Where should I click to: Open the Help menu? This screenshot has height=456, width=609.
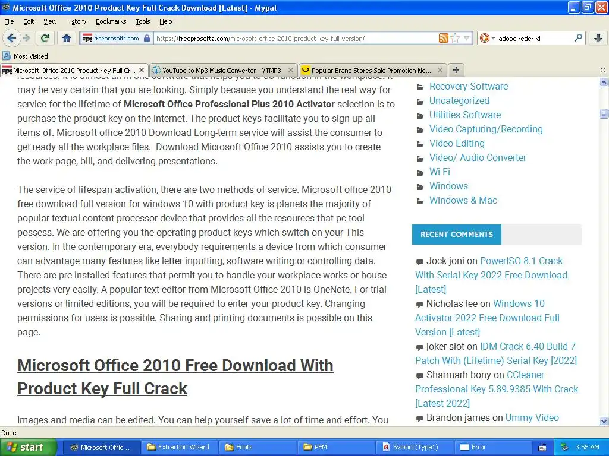pyautogui.click(x=166, y=21)
